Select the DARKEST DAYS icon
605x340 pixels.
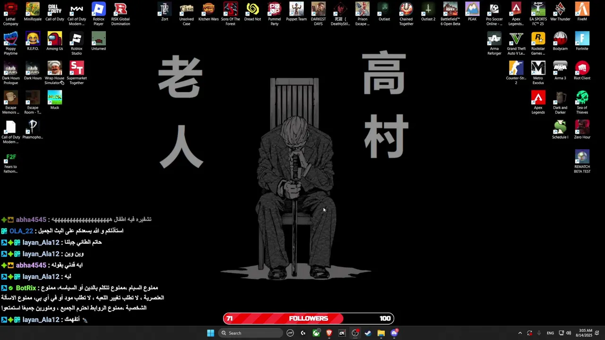click(x=318, y=14)
